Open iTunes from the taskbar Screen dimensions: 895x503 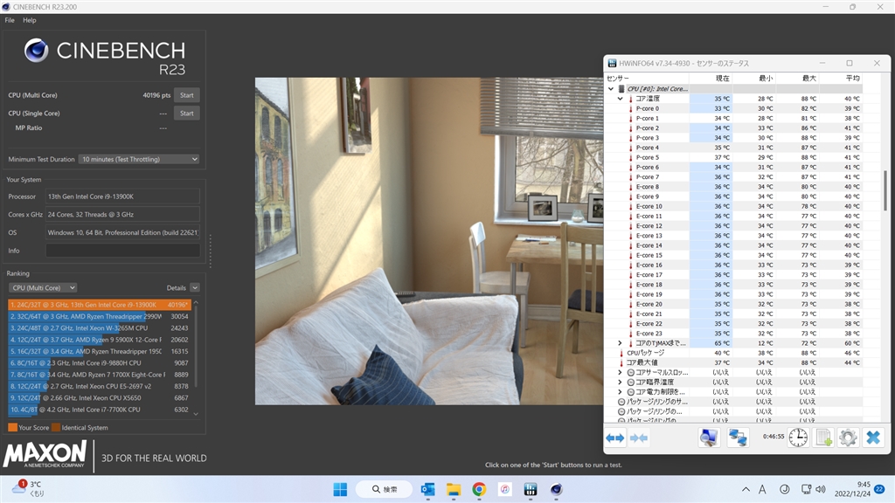tap(504, 489)
